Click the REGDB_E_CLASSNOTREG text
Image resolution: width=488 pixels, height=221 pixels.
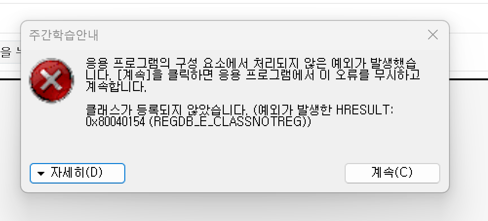tap(230, 122)
